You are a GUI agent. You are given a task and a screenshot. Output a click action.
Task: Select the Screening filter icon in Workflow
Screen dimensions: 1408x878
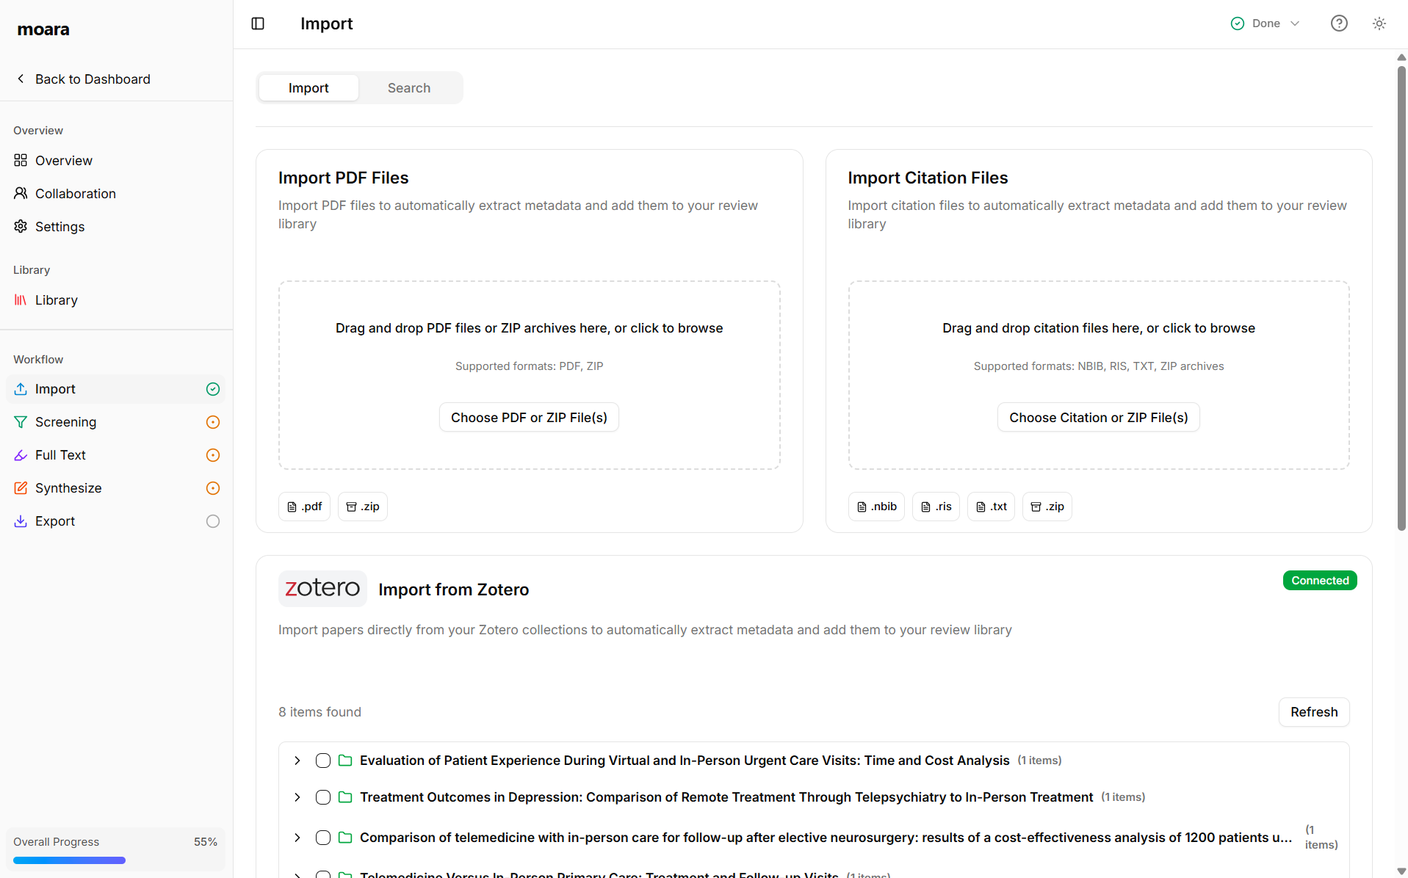[20, 421]
